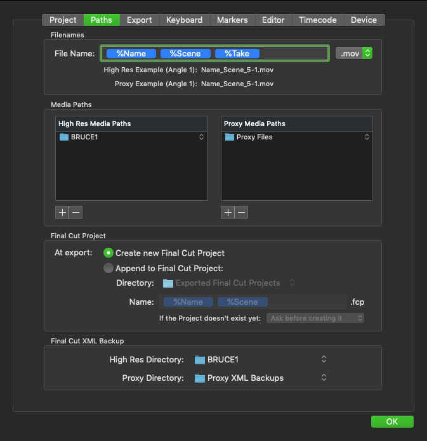Select Append to Final Cut Project option
The image size is (427, 441).
[108, 268]
